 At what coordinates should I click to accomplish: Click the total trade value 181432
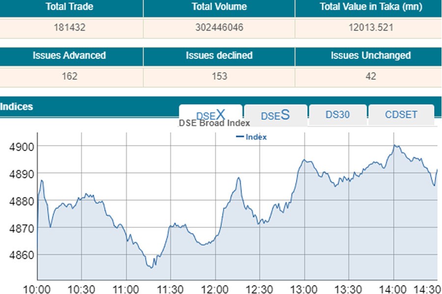[x=69, y=28]
